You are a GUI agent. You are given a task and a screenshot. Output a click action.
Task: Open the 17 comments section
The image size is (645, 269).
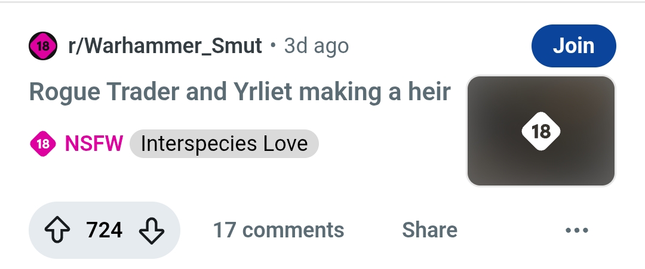click(278, 230)
